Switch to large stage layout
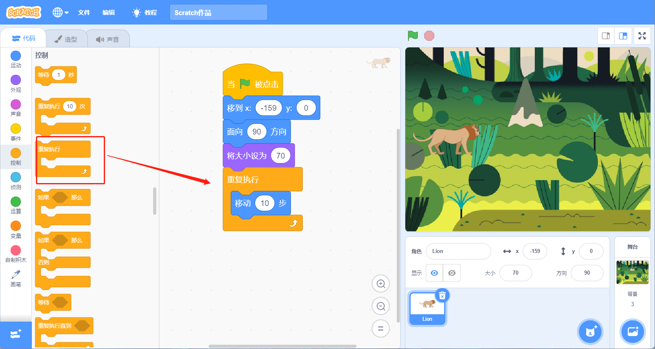Screen dimensions: 655x349 [623, 36]
